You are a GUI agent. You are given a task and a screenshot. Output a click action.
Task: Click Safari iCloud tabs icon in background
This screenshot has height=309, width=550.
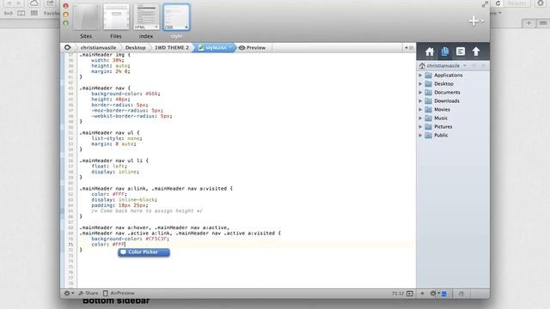click(34, 3)
